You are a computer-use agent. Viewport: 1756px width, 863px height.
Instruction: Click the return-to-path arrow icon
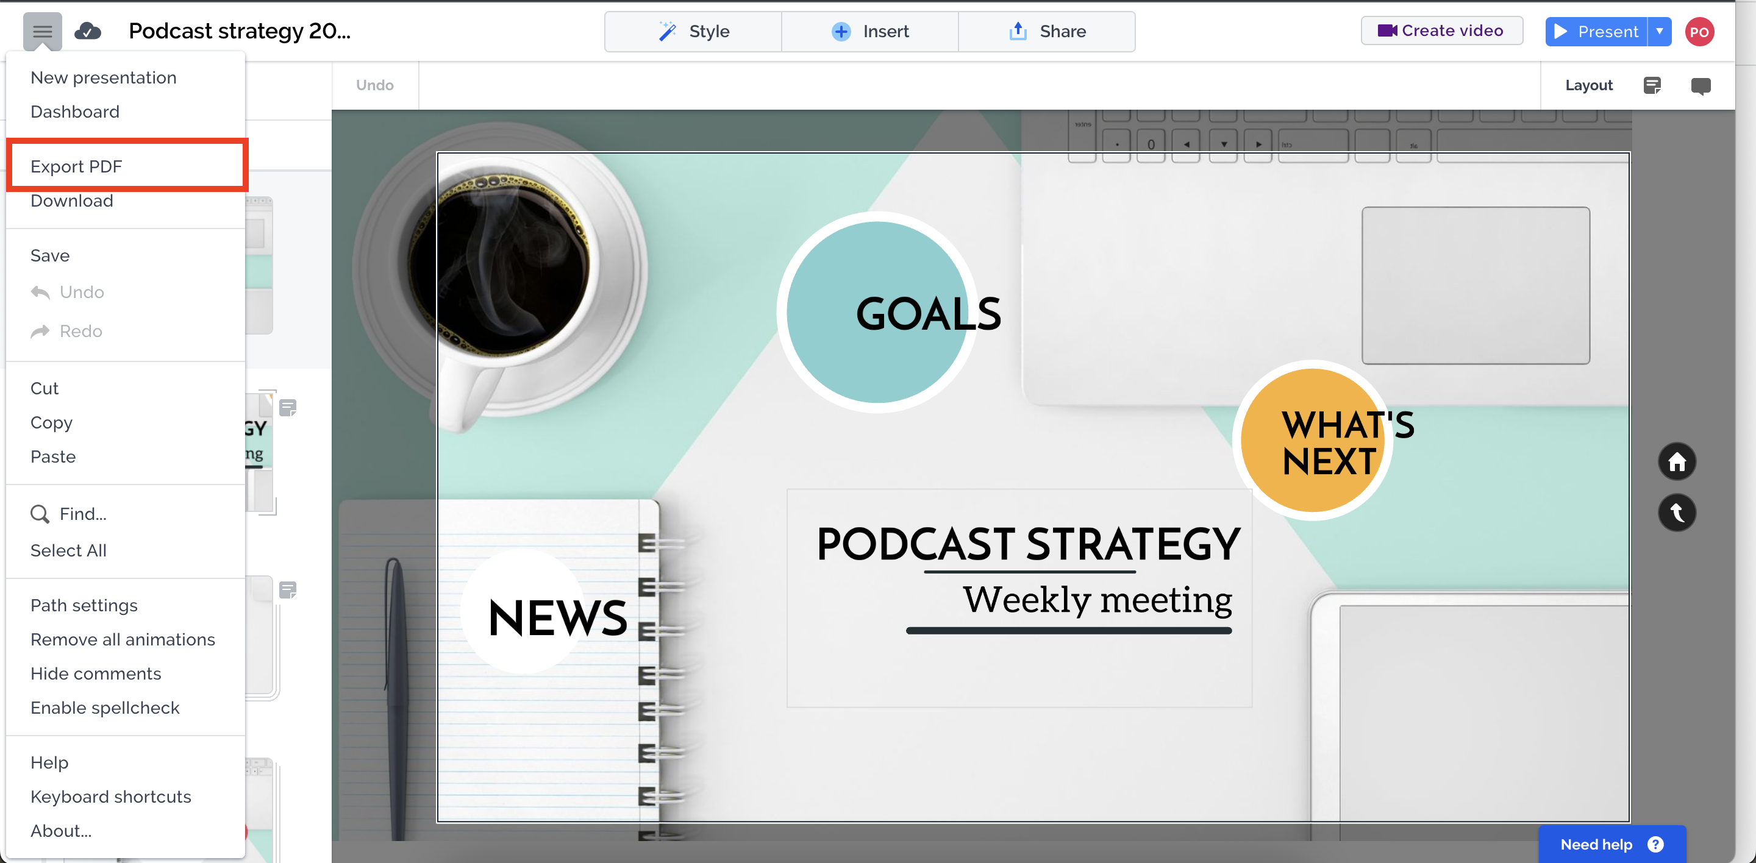coord(1677,512)
